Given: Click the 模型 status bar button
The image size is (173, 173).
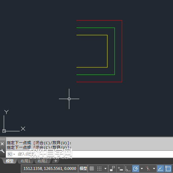Looking at the screenshot, I should pos(83,169).
